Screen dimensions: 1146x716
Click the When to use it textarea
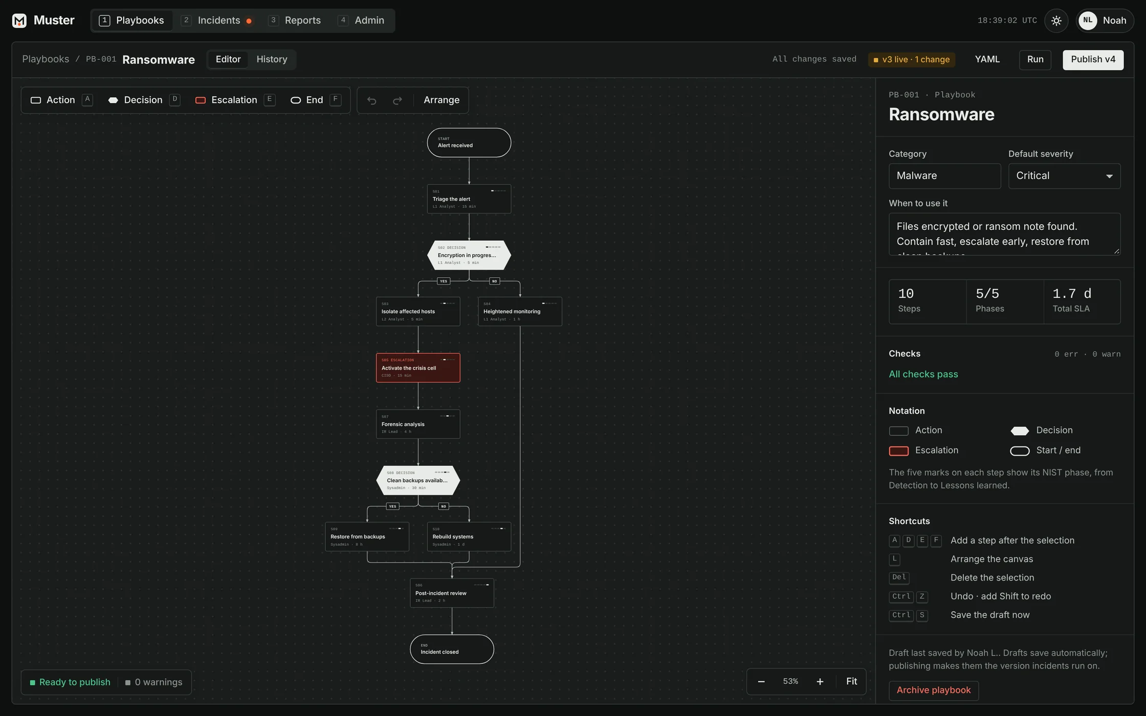coord(1004,234)
